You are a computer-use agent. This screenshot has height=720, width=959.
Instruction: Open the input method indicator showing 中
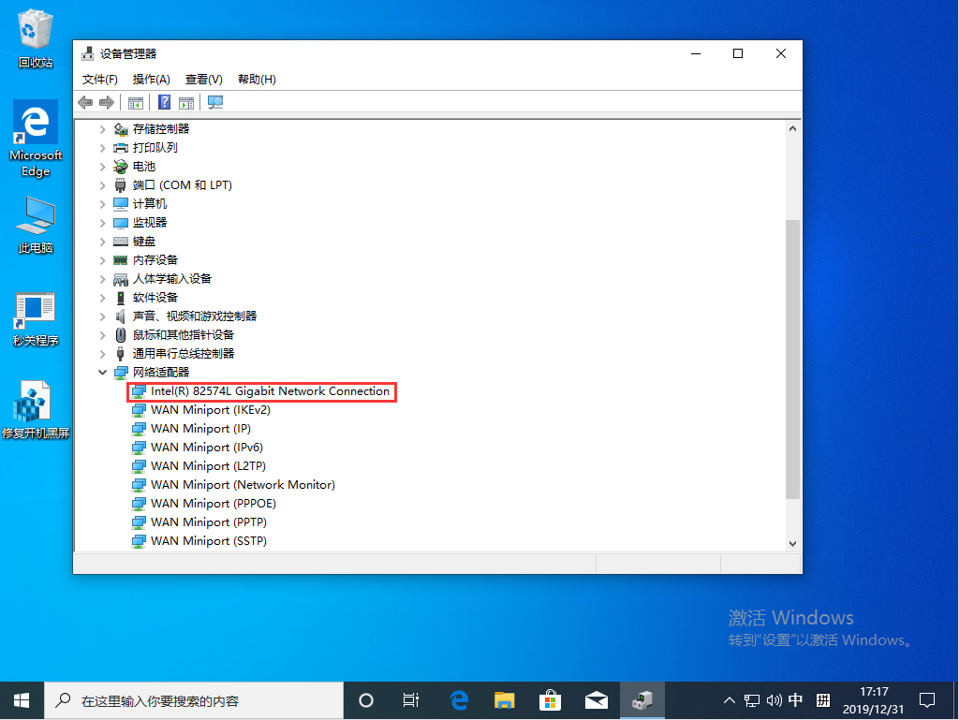(x=795, y=699)
